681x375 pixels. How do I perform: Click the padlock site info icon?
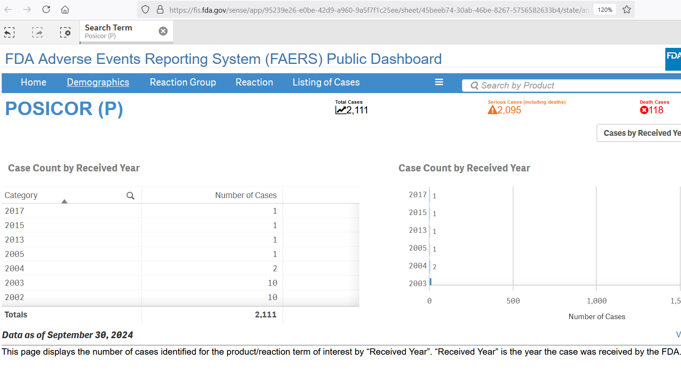pyautogui.click(x=160, y=9)
